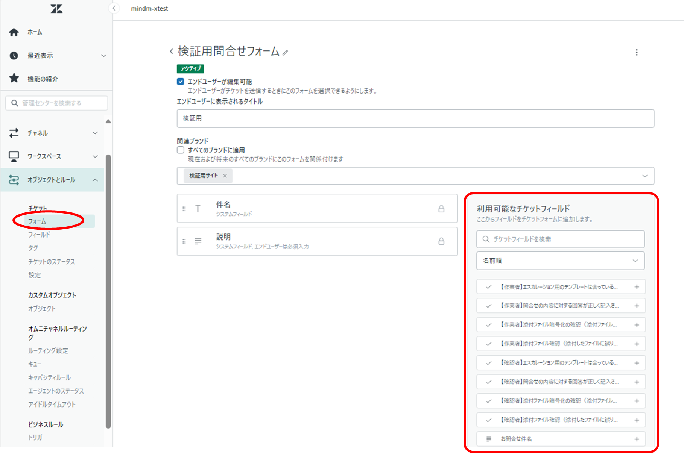Open チケットのステータス settings link
This screenshot has height=453, width=684.
[52, 261]
